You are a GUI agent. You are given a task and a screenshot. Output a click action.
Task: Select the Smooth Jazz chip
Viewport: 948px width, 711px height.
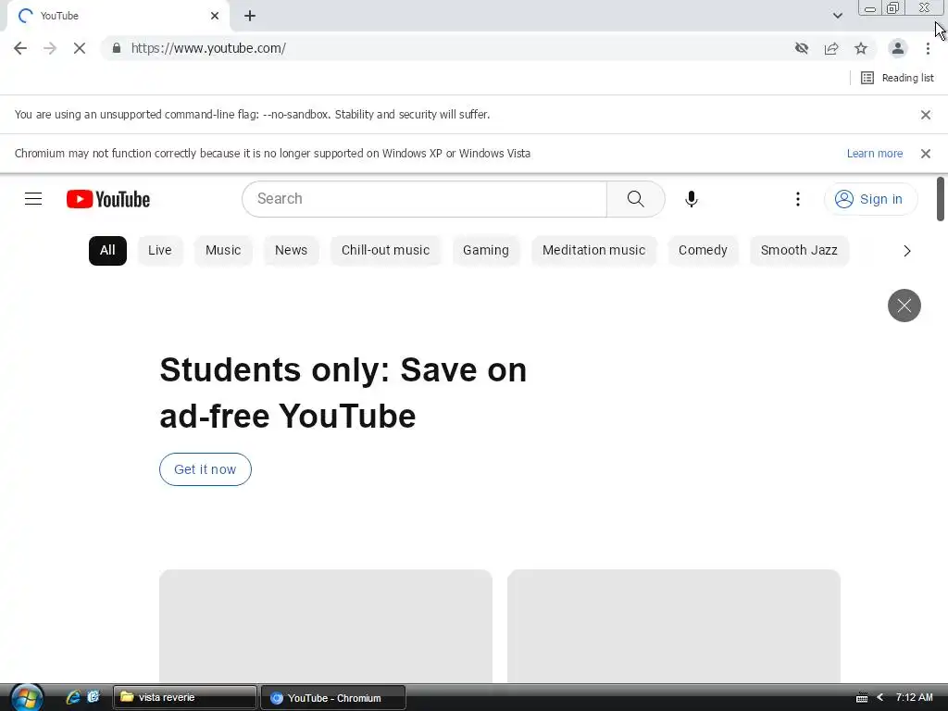(x=799, y=250)
